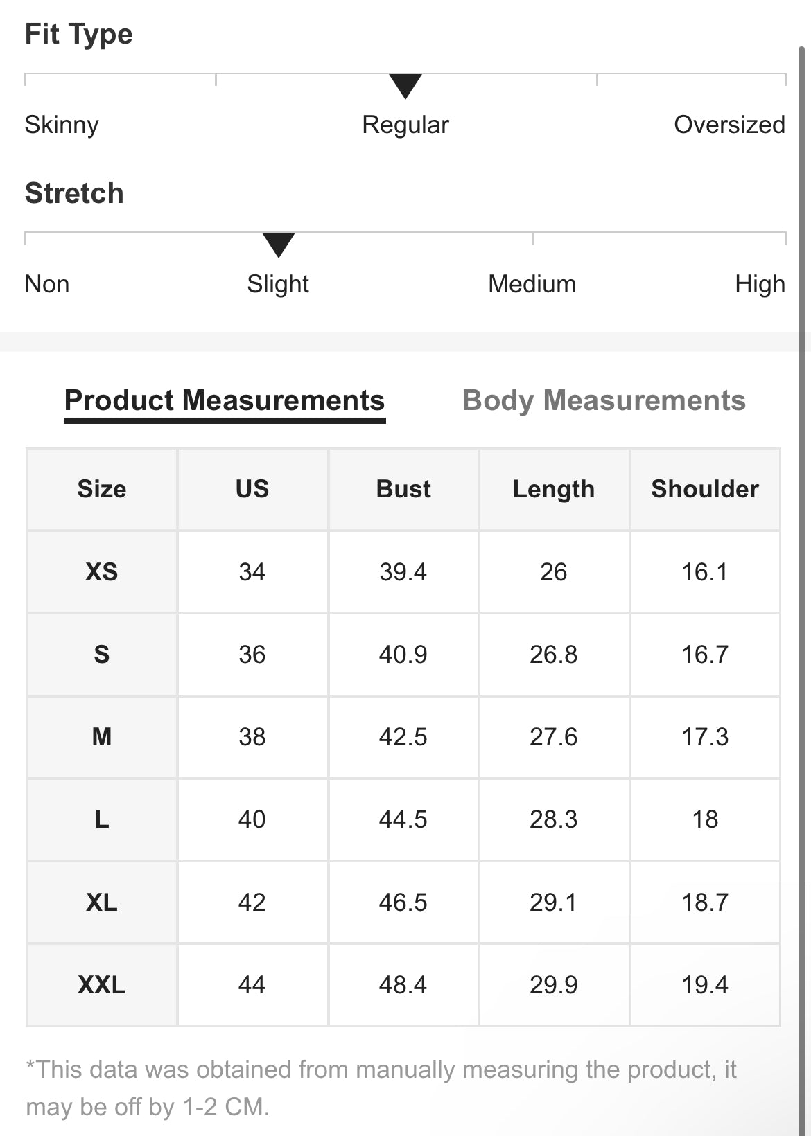Image resolution: width=811 pixels, height=1136 pixels.
Task: Click the US column header
Action: coord(252,489)
